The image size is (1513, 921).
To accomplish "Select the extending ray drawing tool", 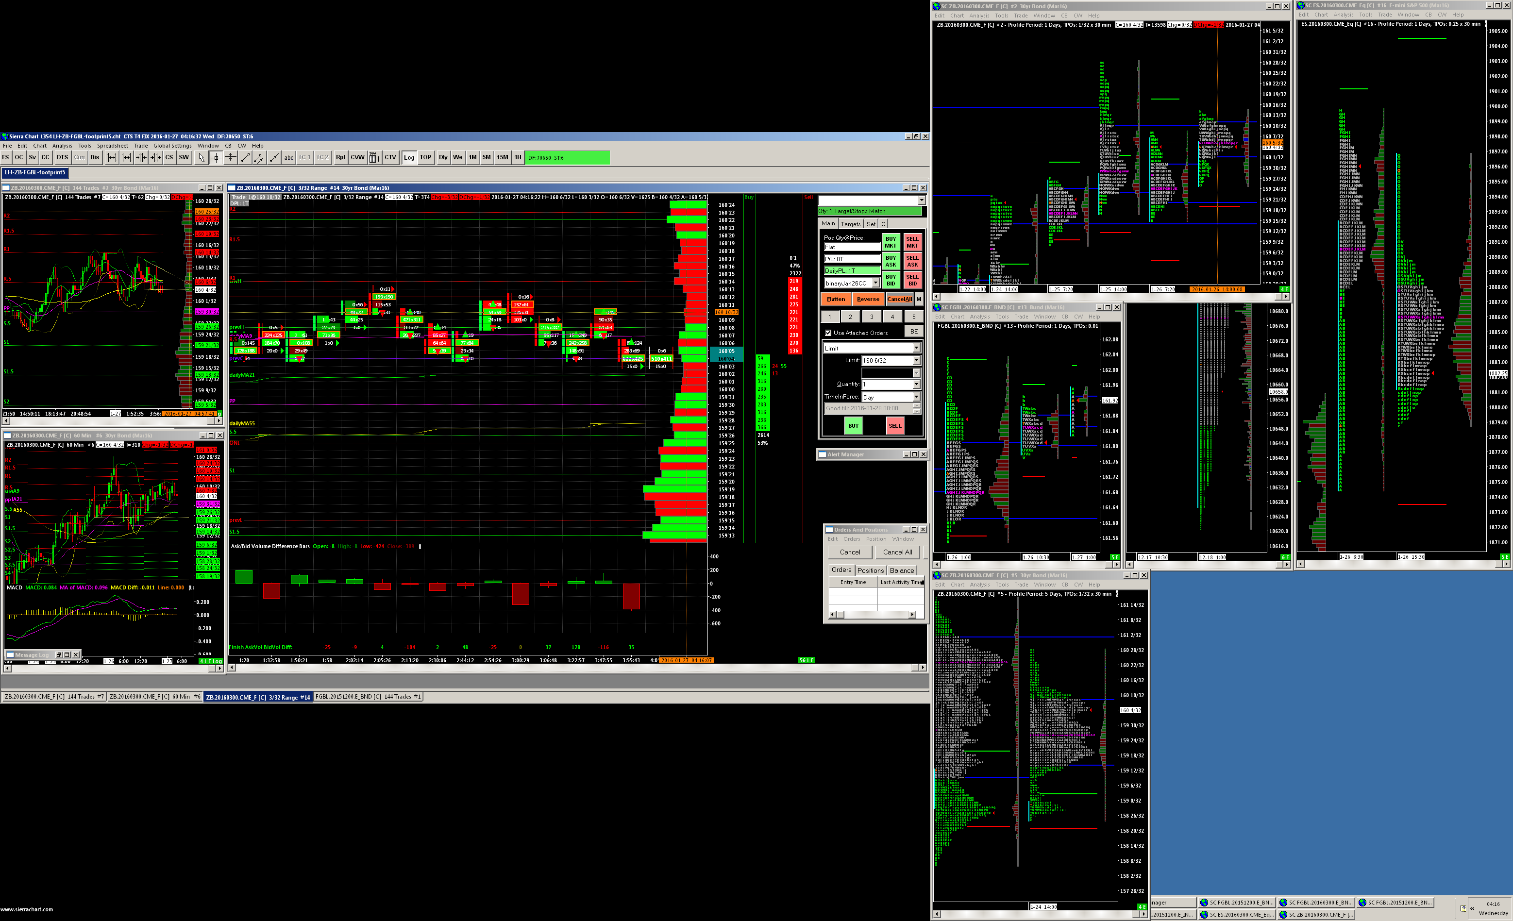I will pos(274,158).
